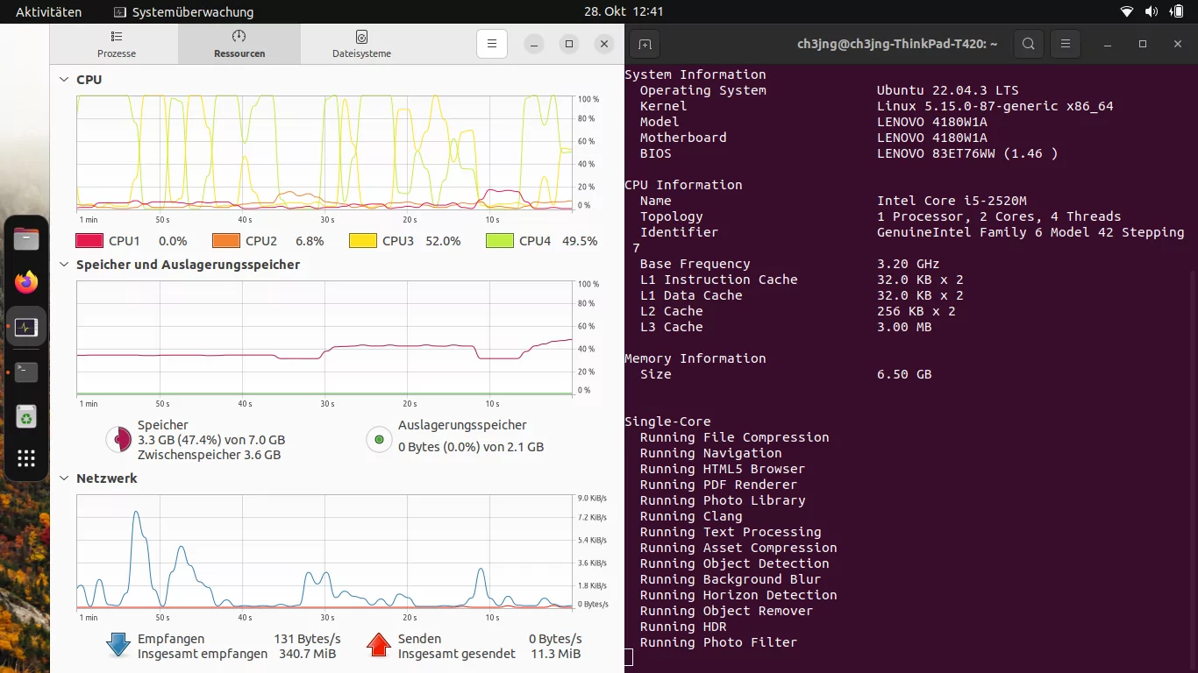Screen dimensions: 1198x673
Task: Collapse the Netzwerk section
Action: click(64, 478)
